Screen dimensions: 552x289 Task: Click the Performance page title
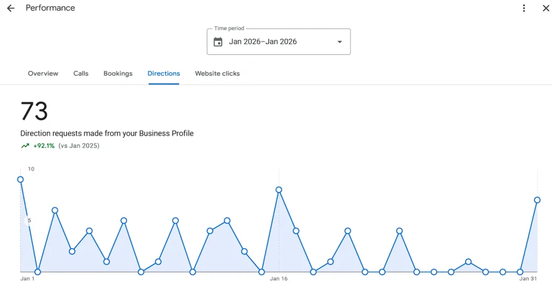(50, 8)
